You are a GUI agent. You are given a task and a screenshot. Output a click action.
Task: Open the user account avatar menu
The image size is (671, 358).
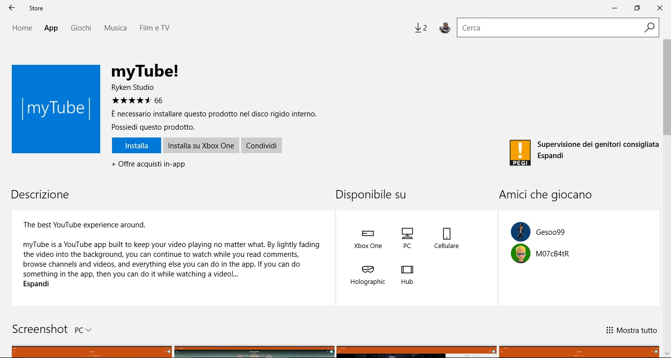pyautogui.click(x=445, y=28)
